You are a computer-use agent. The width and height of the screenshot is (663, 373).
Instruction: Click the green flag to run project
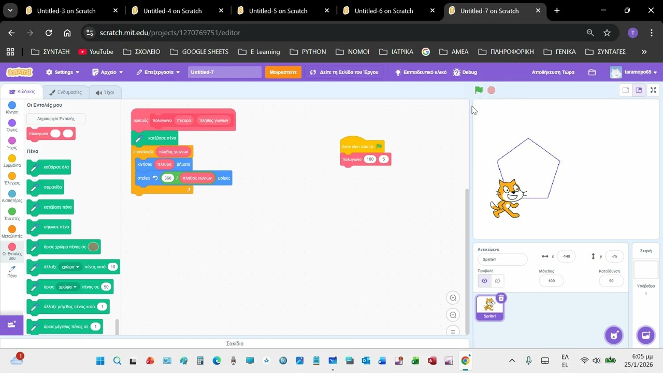point(479,90)
